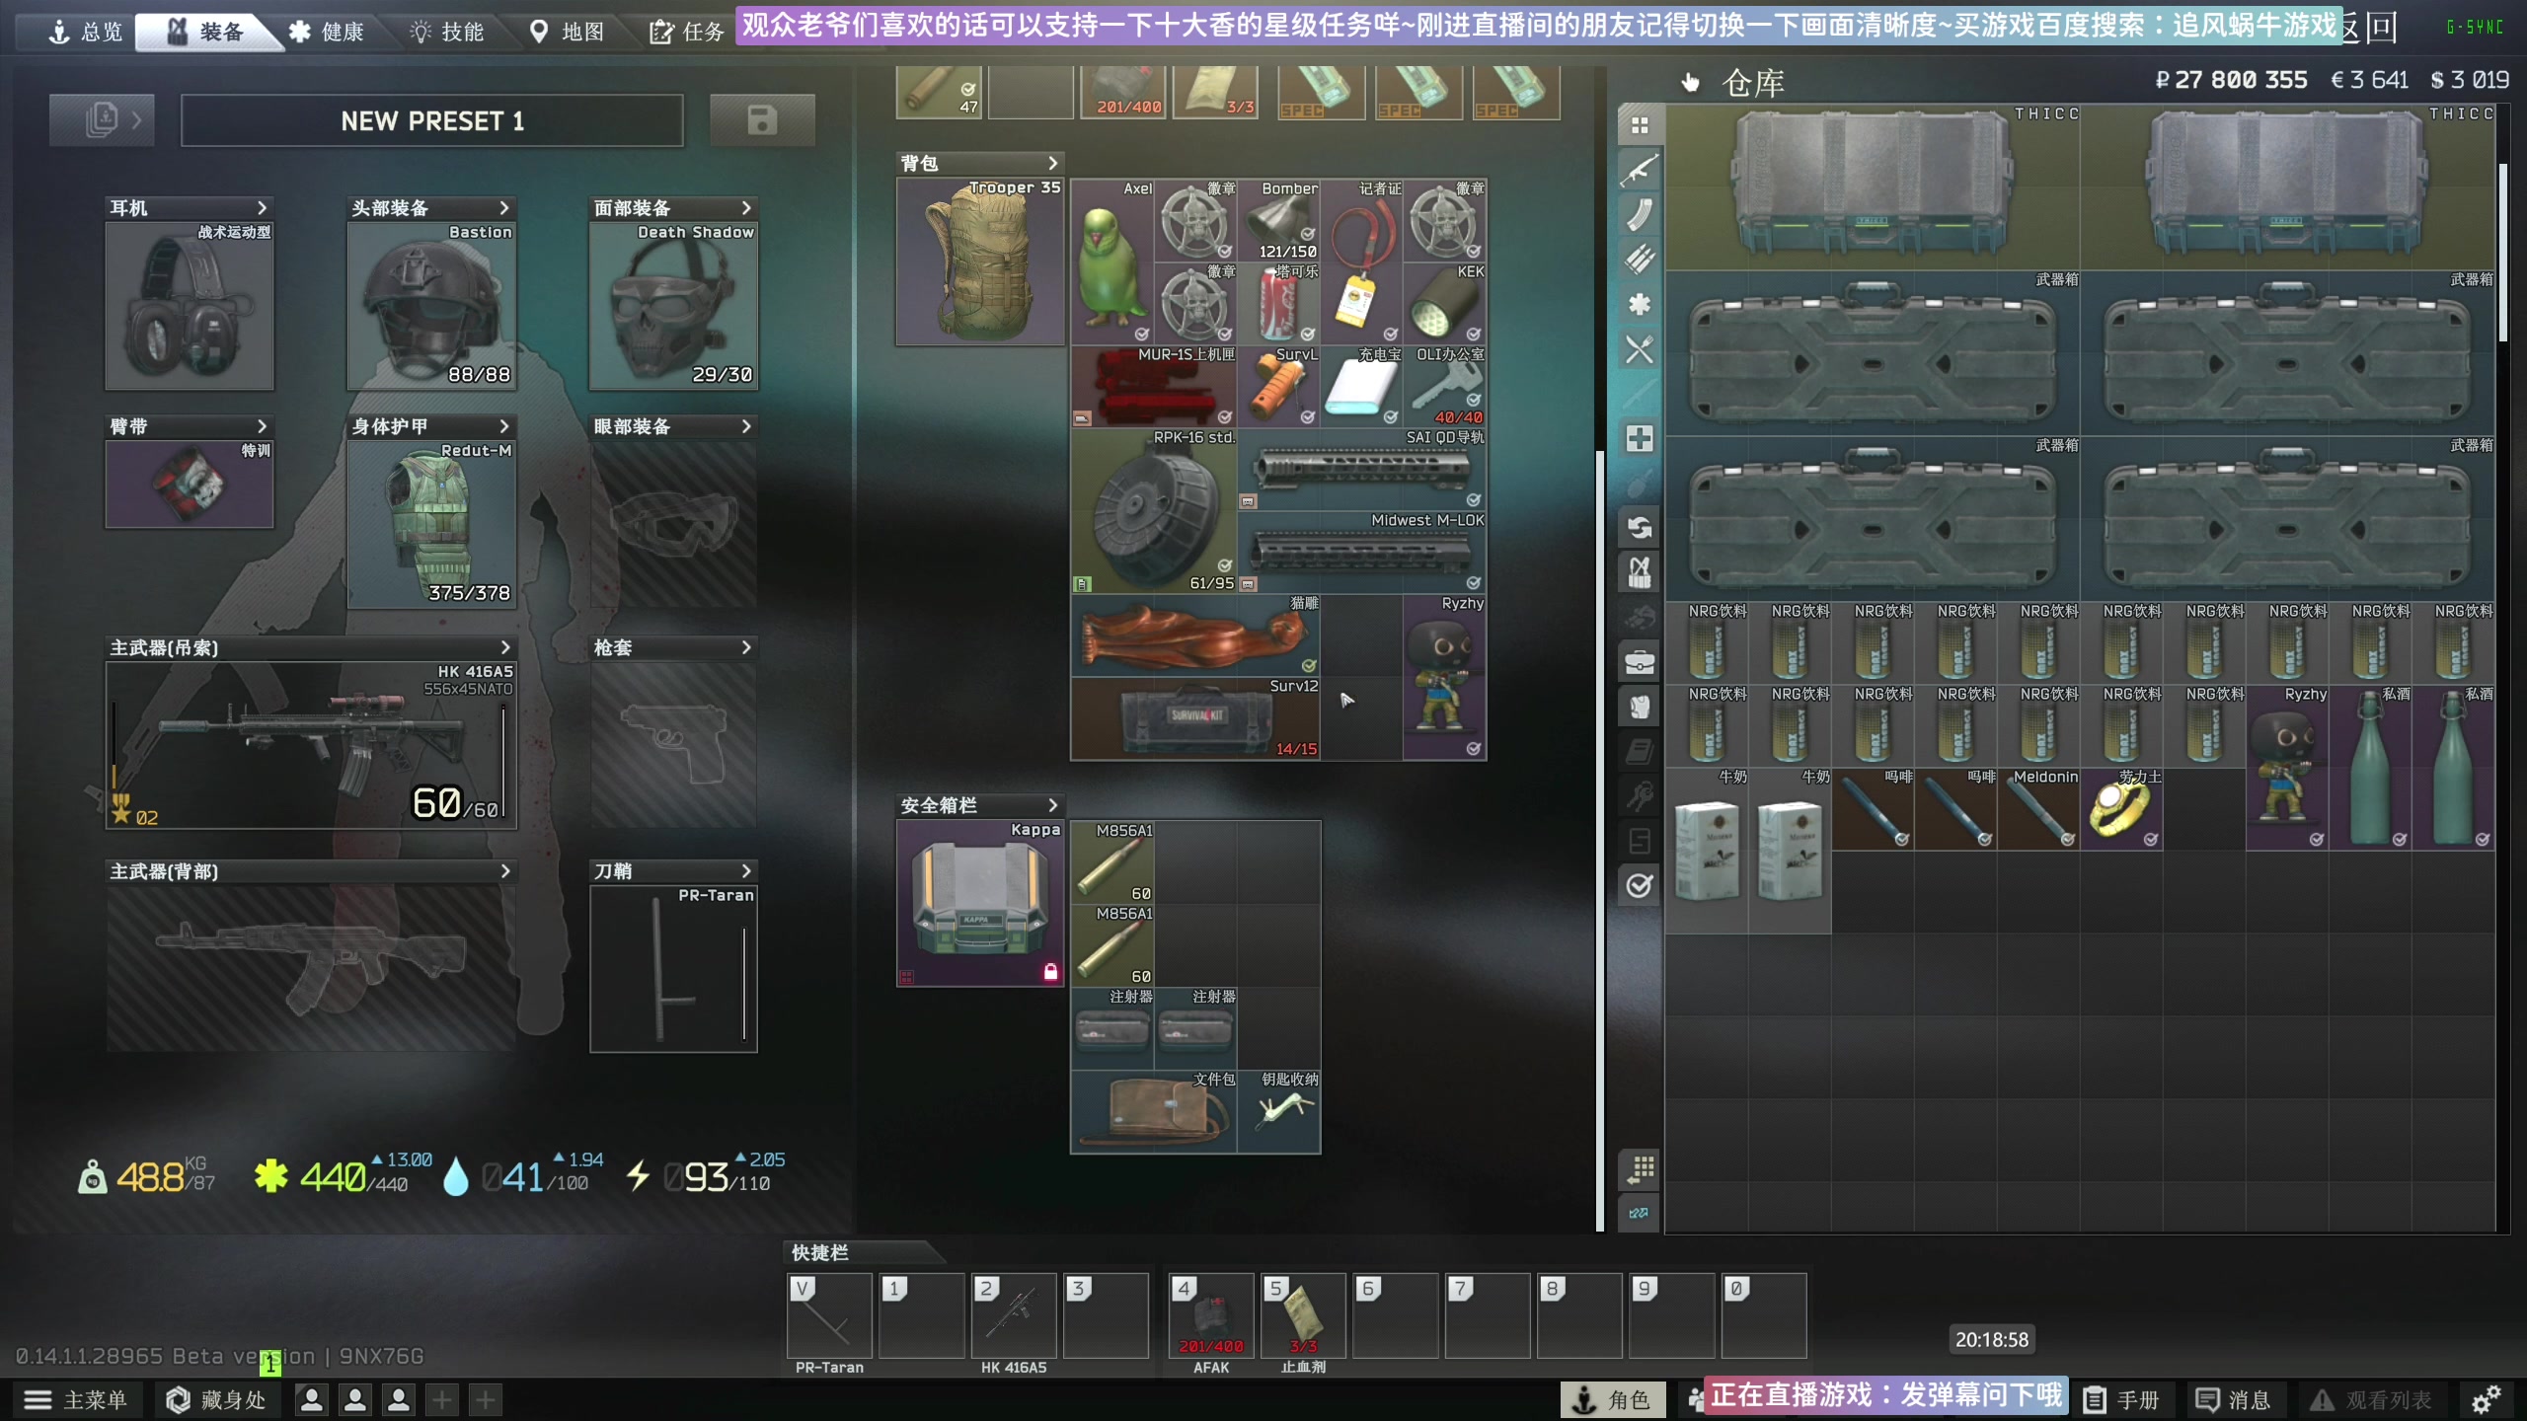Open the settings gears icon
Screen dimensions: 2527x1421
pos(2486,1399)
